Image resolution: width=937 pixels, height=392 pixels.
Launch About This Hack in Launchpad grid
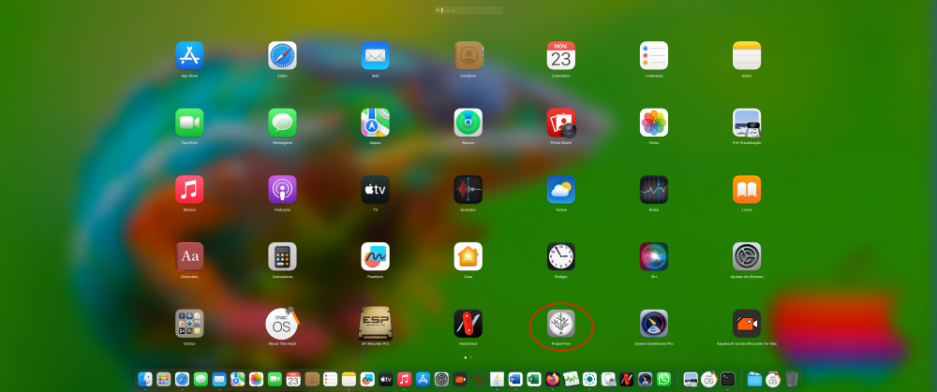click(282, 324)
